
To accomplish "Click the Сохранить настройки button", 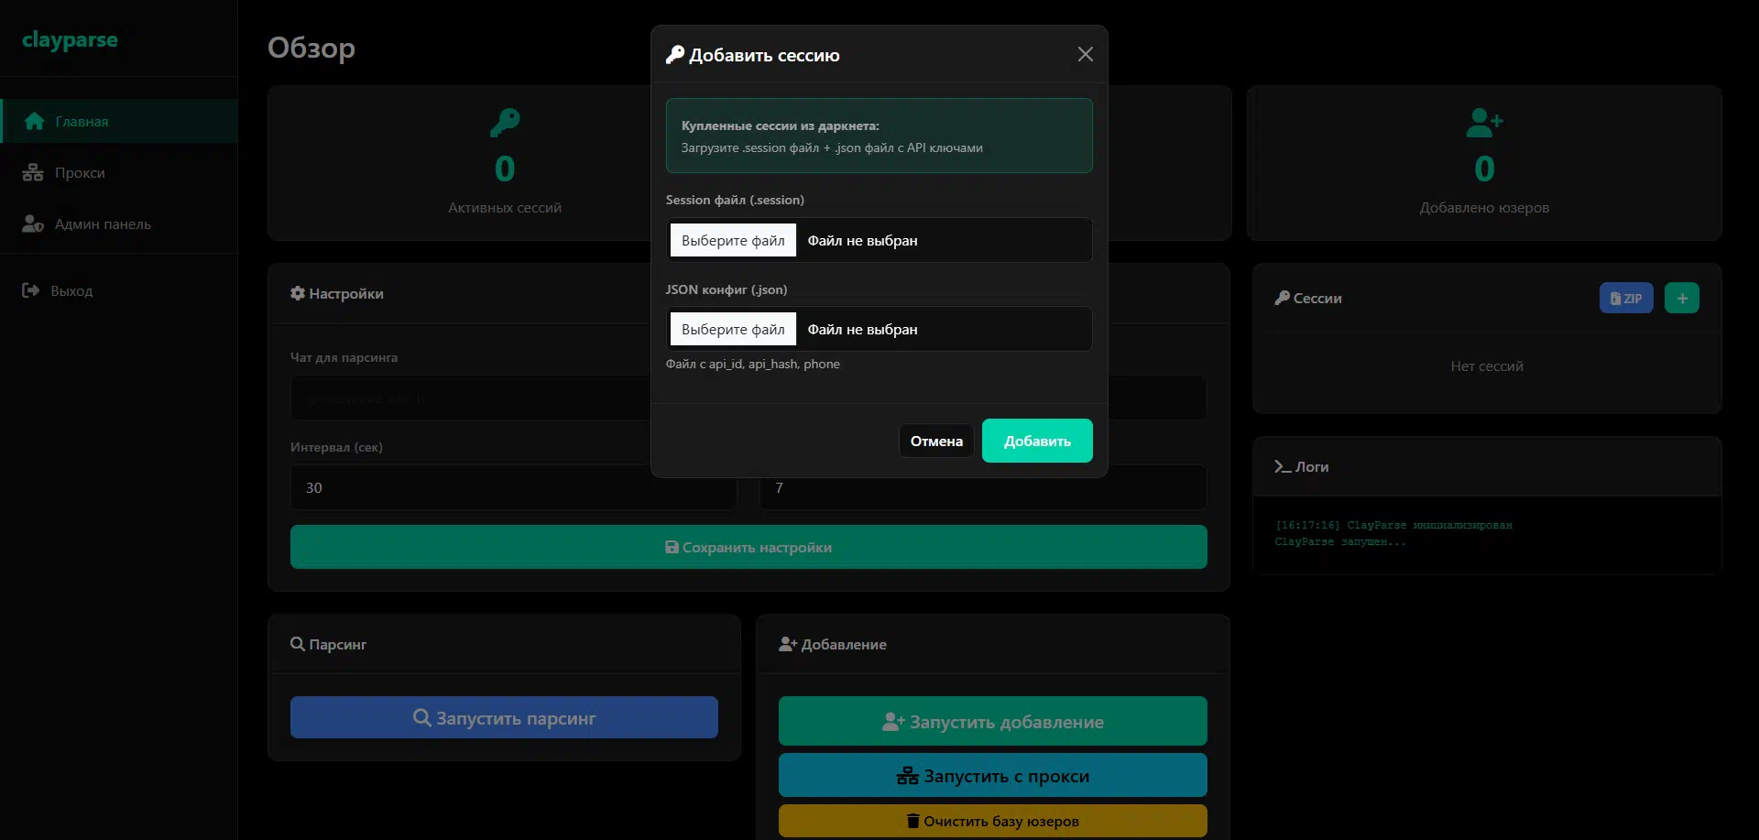I will [748, 547].
